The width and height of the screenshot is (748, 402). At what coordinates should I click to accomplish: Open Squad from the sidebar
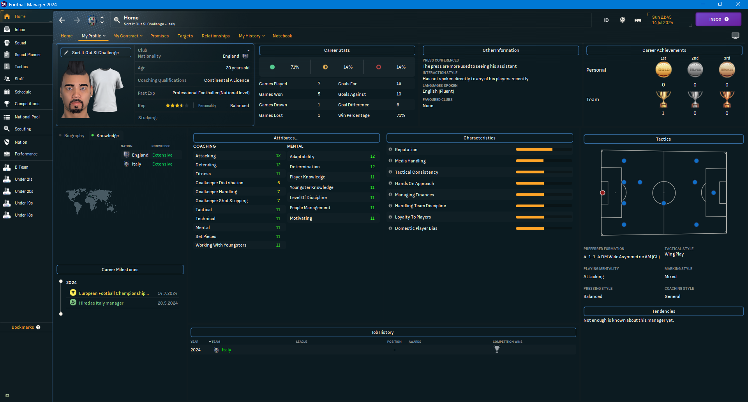pos(26,43)
